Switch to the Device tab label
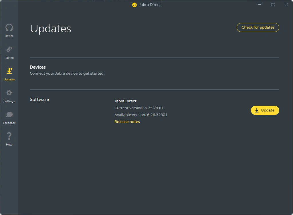The width and height of the screenshot is (293, 215). [9, 36]
